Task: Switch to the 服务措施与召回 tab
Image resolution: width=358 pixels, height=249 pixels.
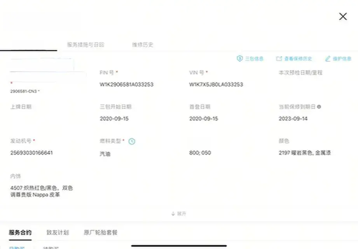Action: [x=86, y=45]
